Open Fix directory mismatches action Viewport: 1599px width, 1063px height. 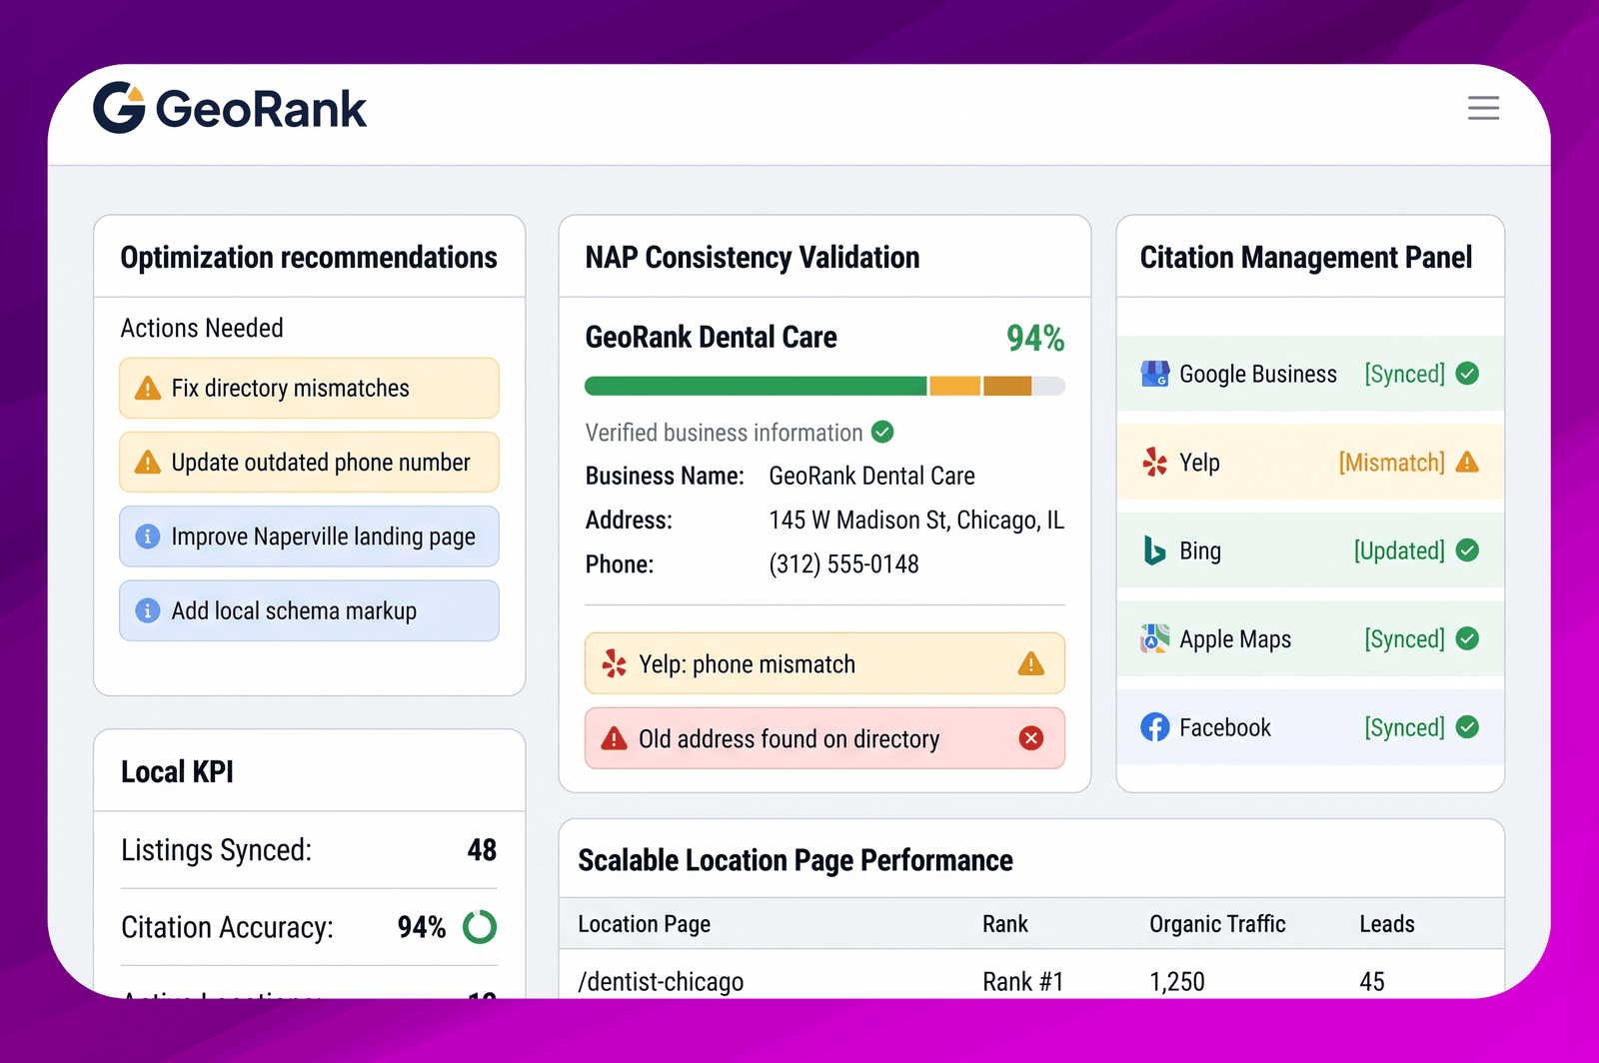[309, 388]
